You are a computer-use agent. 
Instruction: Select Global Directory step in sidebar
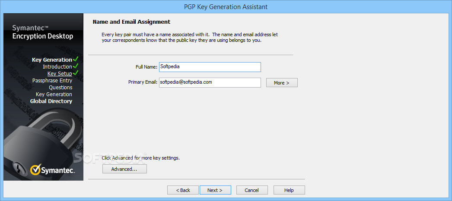point(51,101)
